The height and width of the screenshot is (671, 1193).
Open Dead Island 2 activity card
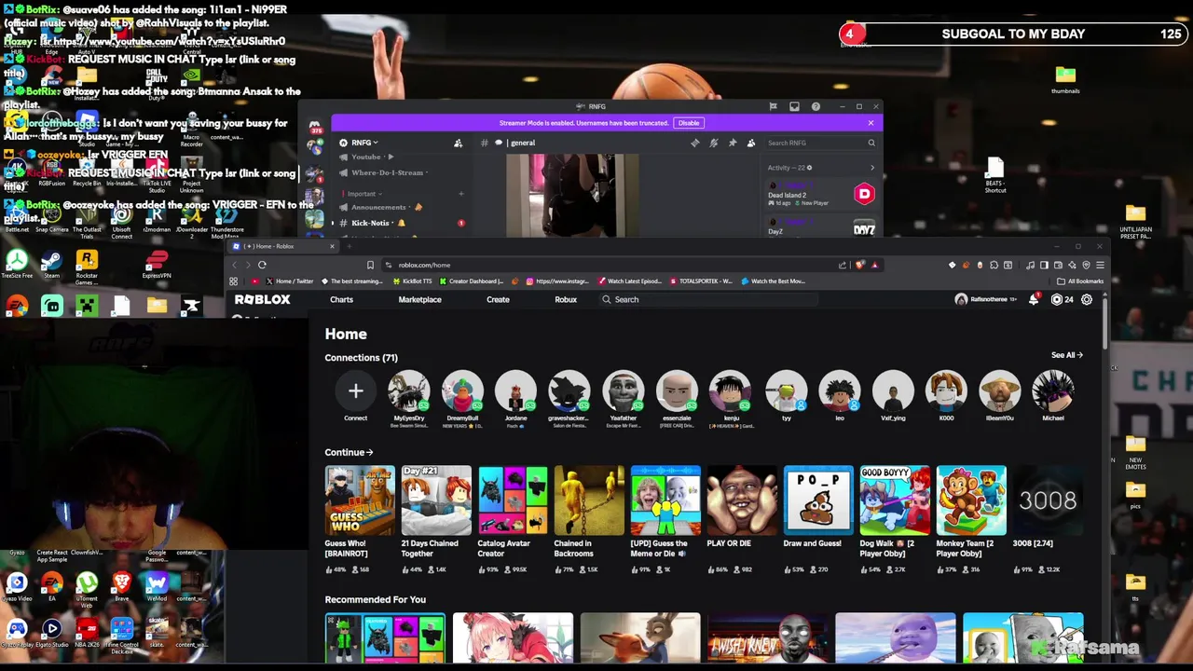point(820,194)
